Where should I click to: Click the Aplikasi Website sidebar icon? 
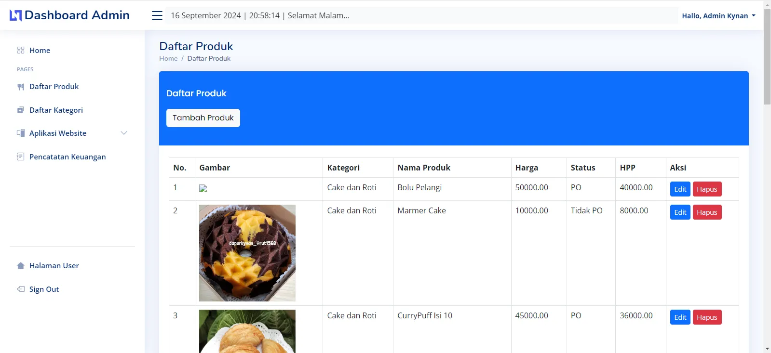[x=21, y=133]
